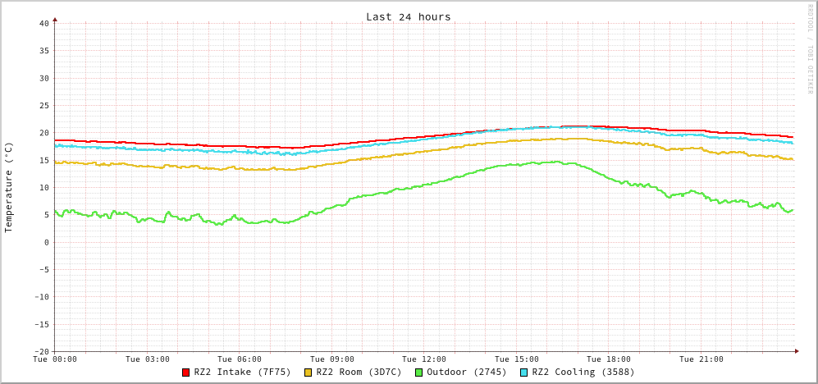Select the RZ2 Cooling (3588) legend label

pos(583,372)
